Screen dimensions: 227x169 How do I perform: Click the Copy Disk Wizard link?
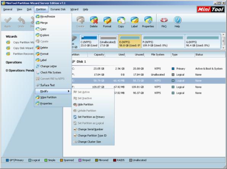[20, 48]
